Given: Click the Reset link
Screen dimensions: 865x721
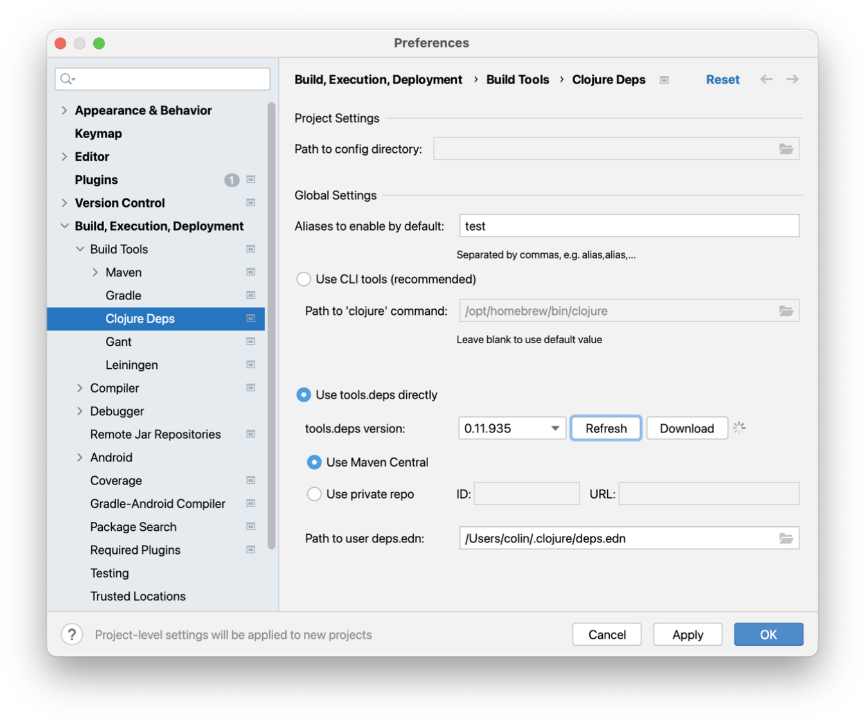Looking at the screenshot, I should (722, 80).
